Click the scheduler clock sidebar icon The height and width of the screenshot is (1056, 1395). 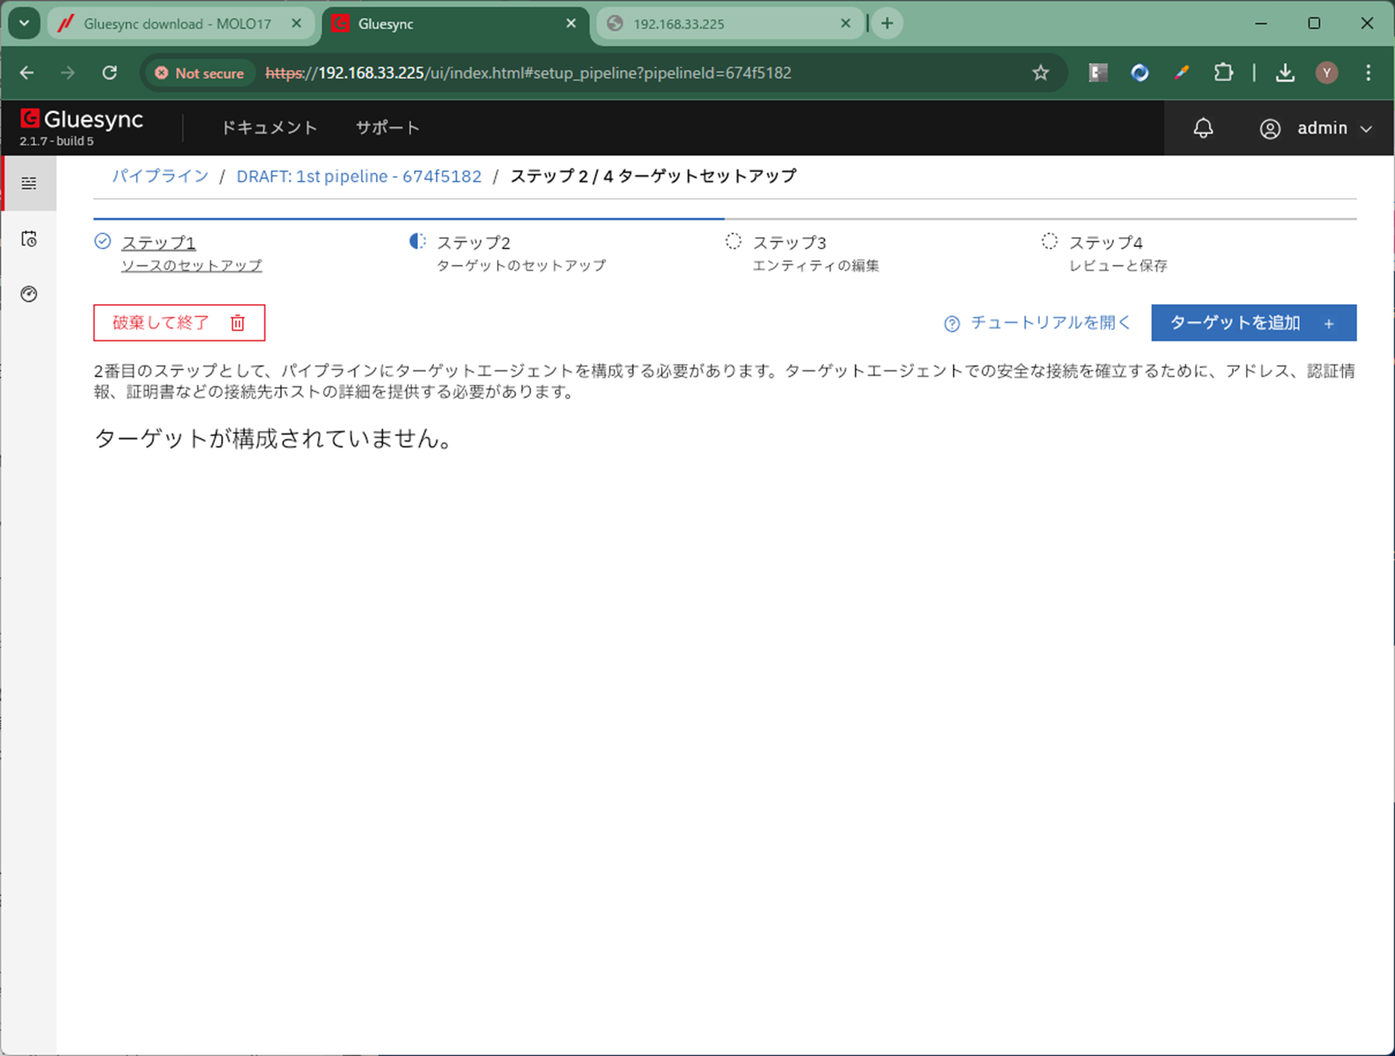(x=29, y=239)
